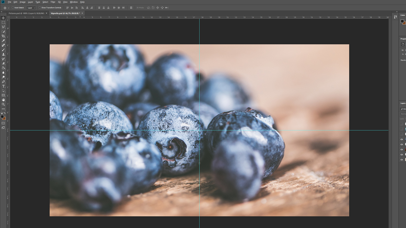Select the Zoom tool magnifier
Viewport: 406px width, 228px height.
pos(3,104)
